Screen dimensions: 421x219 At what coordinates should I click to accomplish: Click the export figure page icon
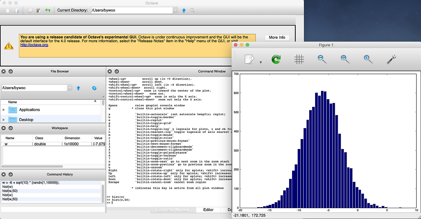249,59
